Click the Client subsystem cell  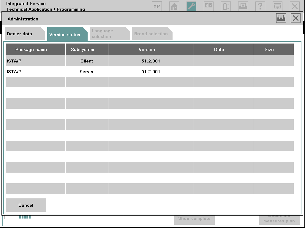coord(87,61)
